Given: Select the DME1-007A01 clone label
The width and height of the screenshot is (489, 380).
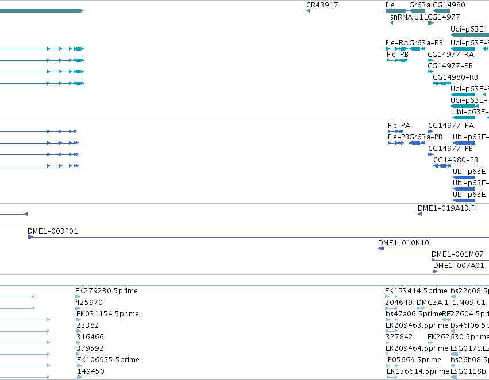Looking at the screenshot, I should (459, 266).
